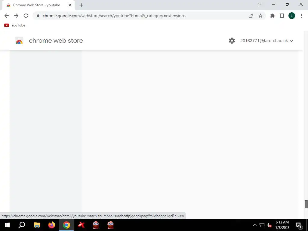Image resolution: width=308 pixels, height=231 pixels.
Task: View site information via lock icon
Action: (38, 16)
